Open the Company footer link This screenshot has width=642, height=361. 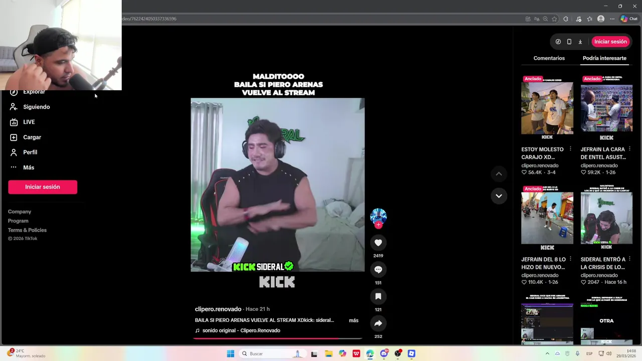tap(20, 212)
